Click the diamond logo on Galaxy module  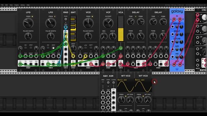177,69
